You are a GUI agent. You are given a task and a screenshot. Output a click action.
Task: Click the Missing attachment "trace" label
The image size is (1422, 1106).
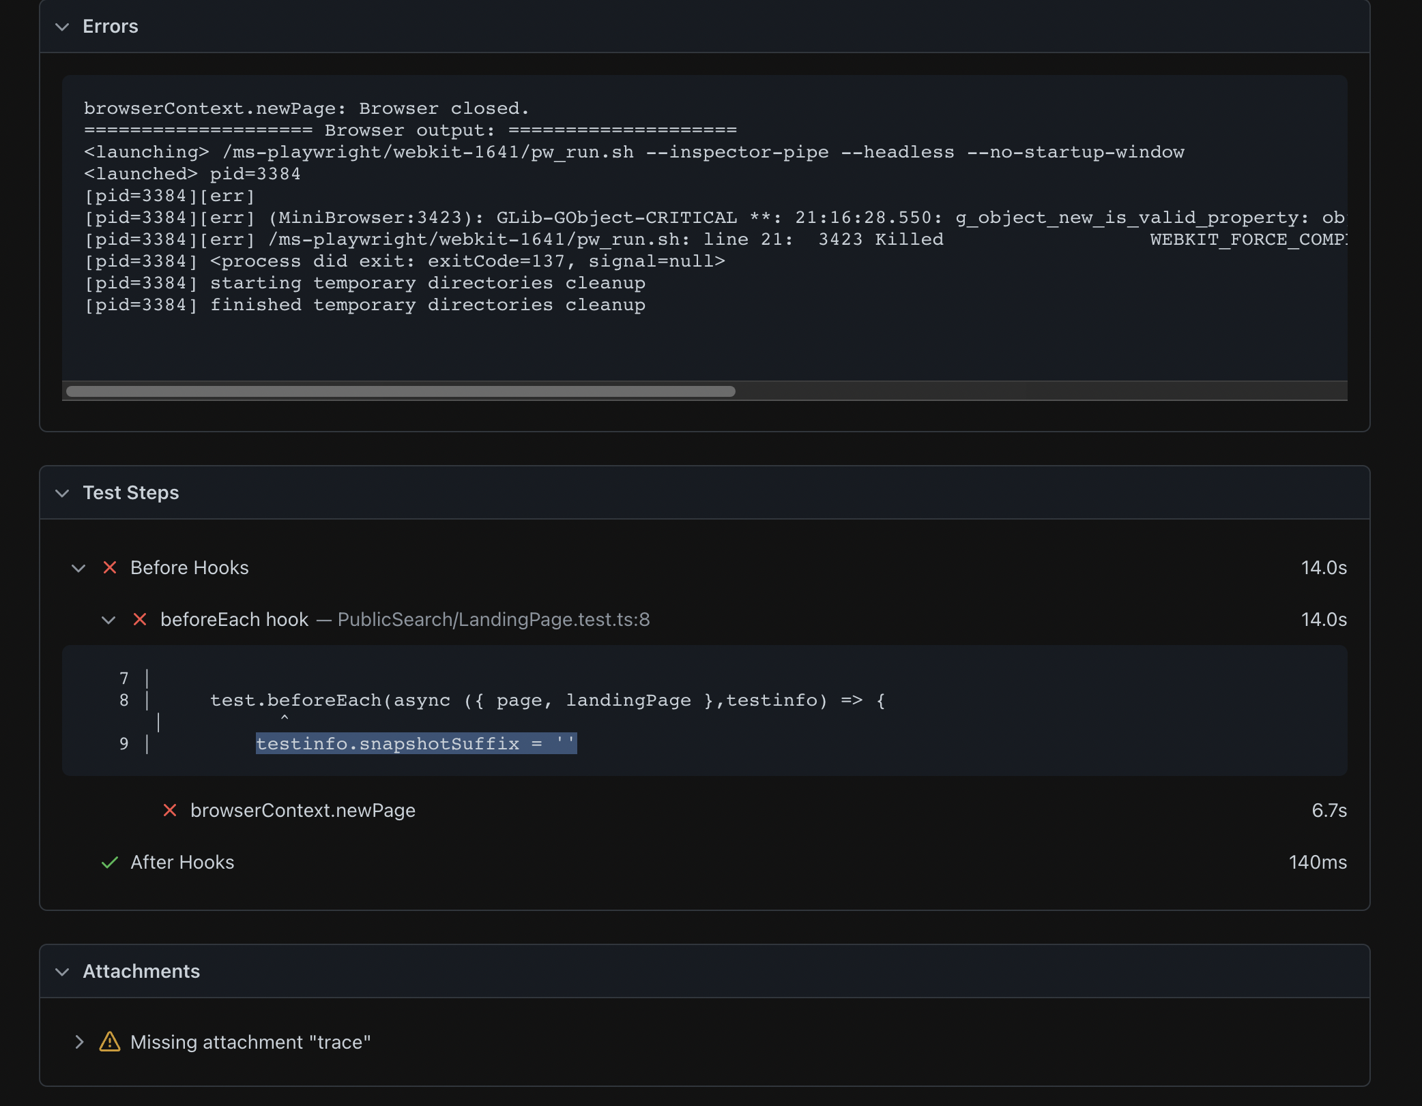tap(250, 1042)
